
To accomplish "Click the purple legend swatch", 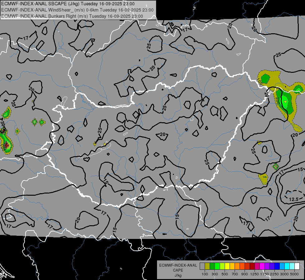I will (267, 266).
